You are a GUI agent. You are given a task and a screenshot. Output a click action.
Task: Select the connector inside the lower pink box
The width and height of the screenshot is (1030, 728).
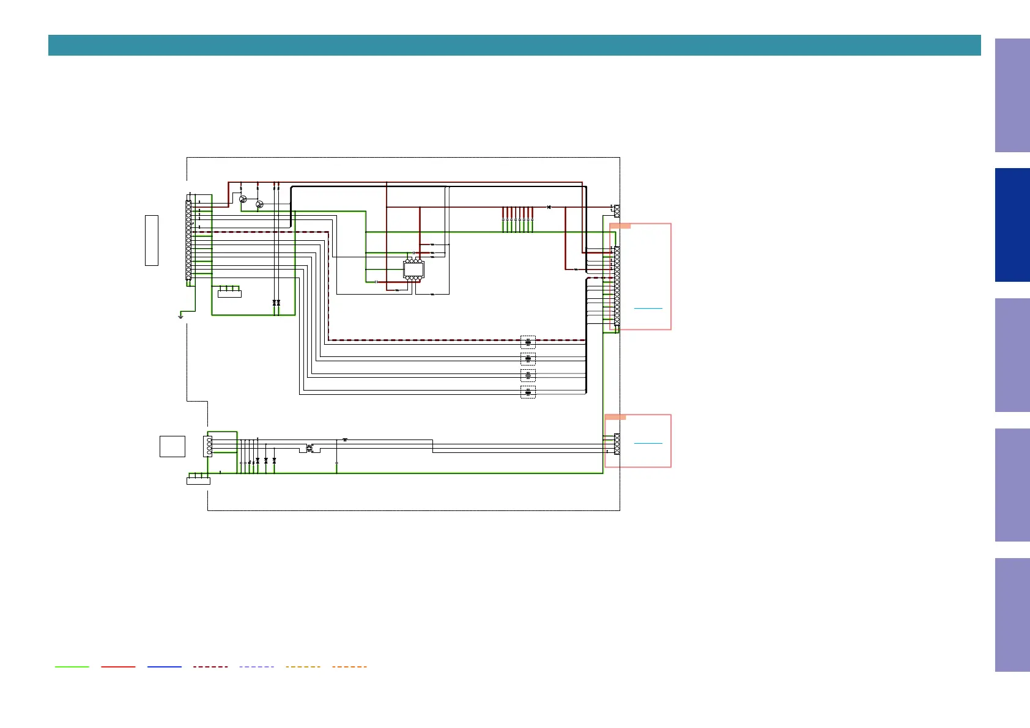coord(617,444)
